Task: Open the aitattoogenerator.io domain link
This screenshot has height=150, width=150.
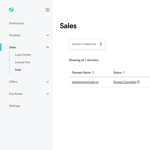Action: (85, 82)
